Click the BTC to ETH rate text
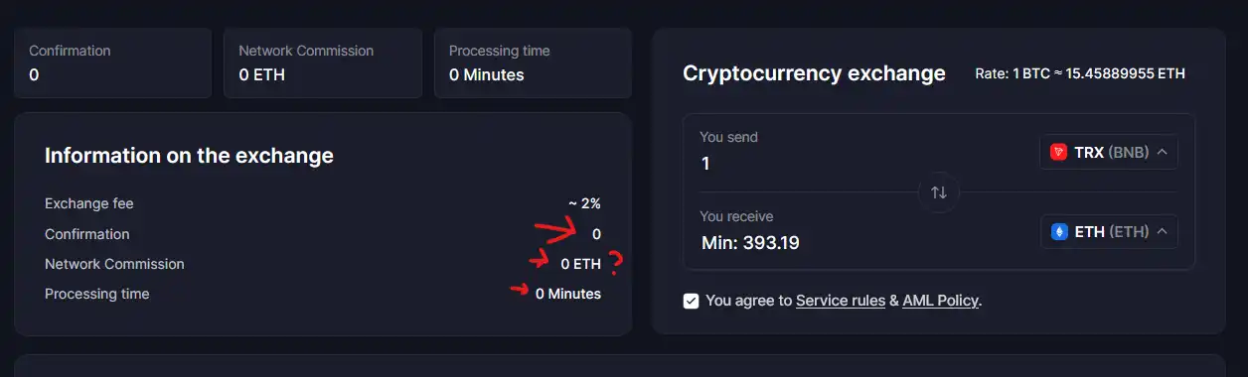1248x377 pixels. [1080, 73]
